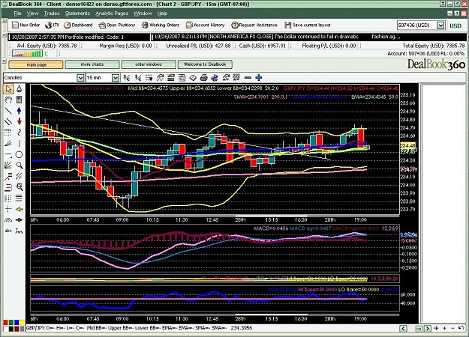Click Request Assistance
Viewport: 469px width, 337px height.
pos(254,25)
